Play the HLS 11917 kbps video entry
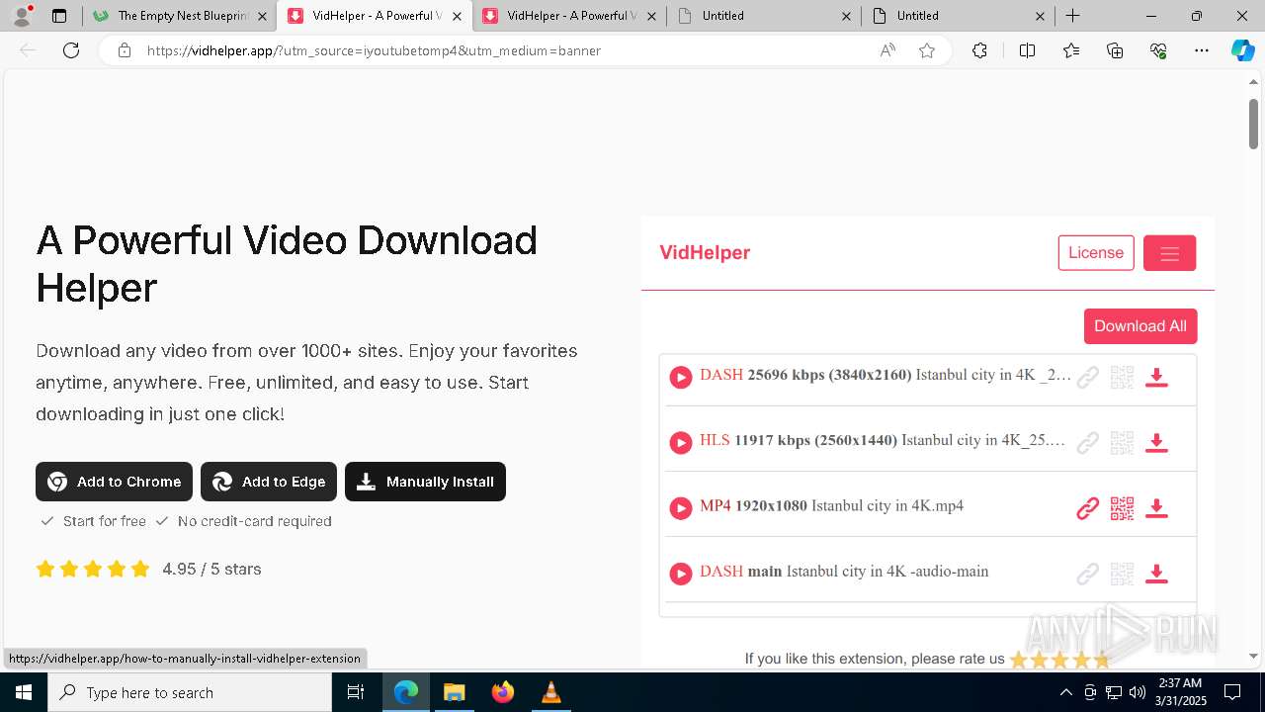 tap(681, 442)
